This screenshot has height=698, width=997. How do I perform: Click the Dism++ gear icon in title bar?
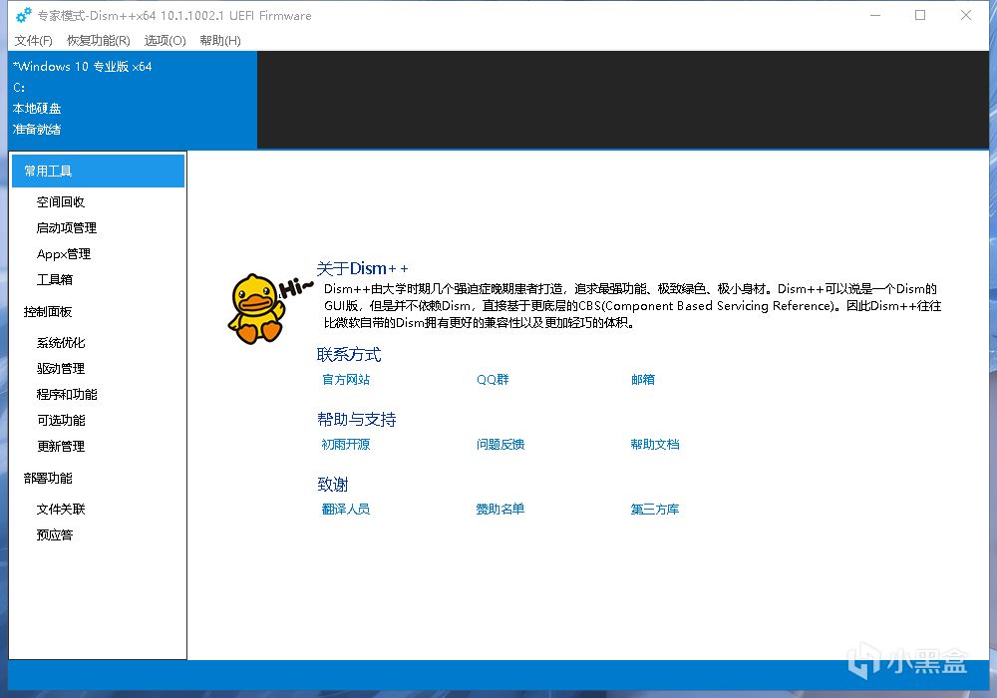pos(24,15)
